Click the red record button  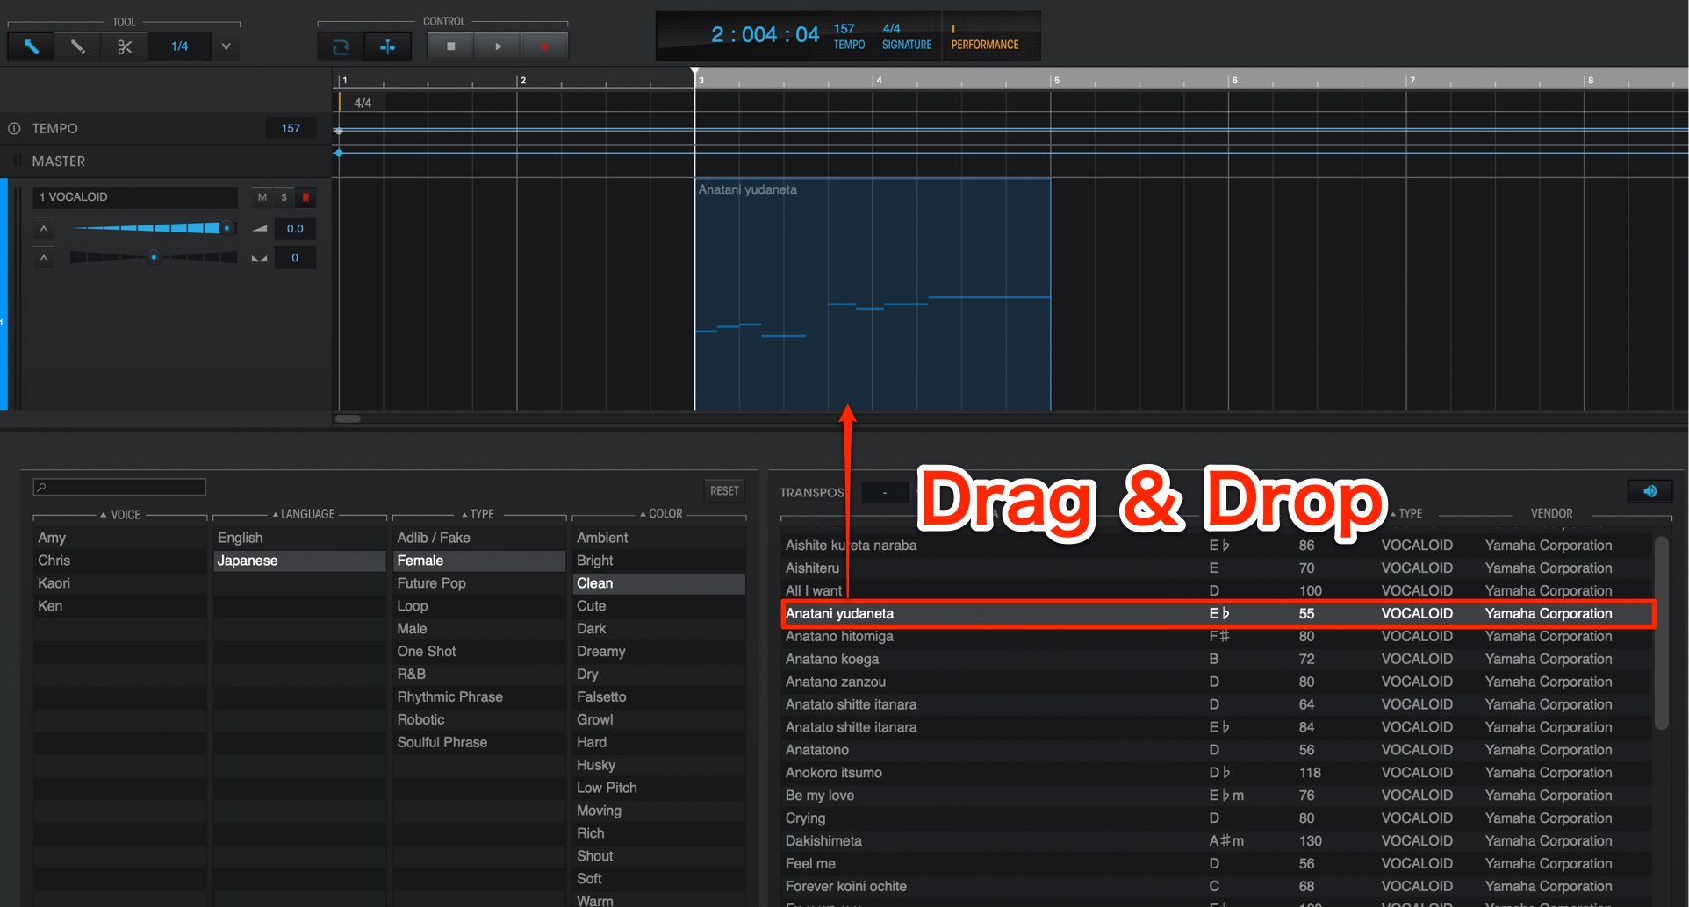pyautogui.click(x=544, y=46)
